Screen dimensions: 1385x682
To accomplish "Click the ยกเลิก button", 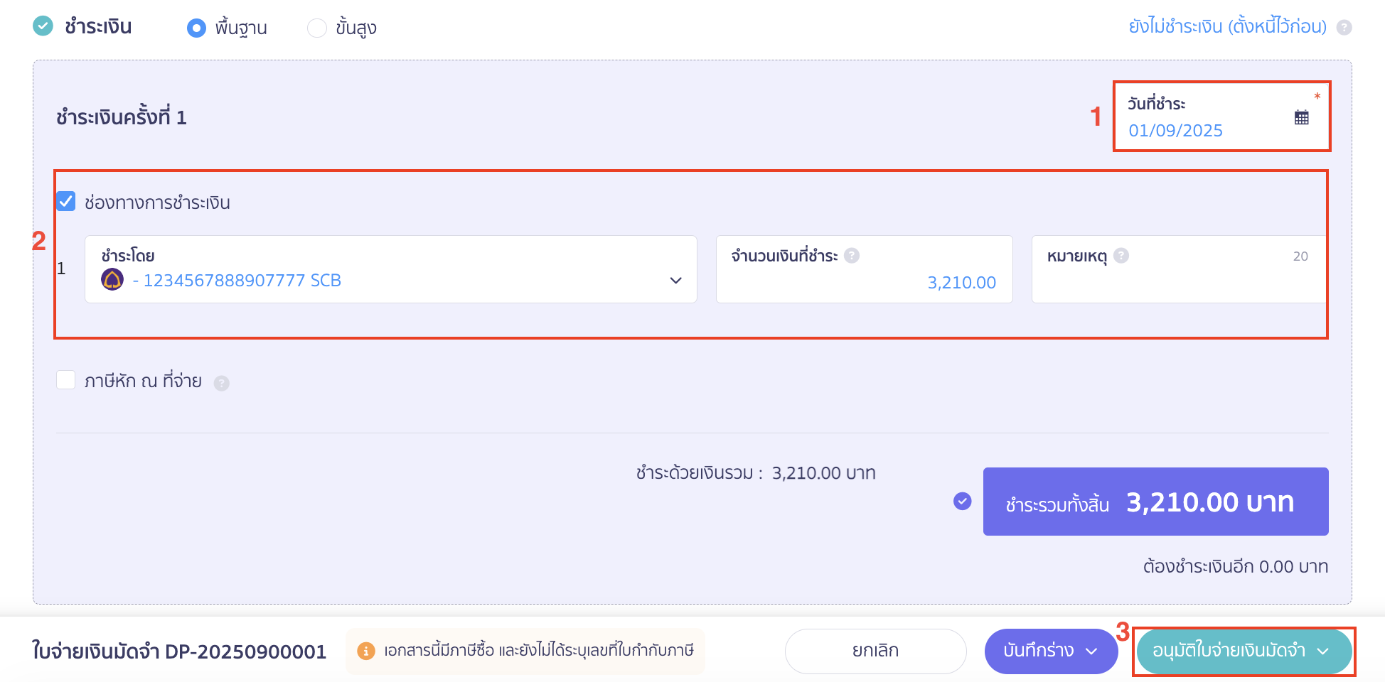I will [875, 650].
